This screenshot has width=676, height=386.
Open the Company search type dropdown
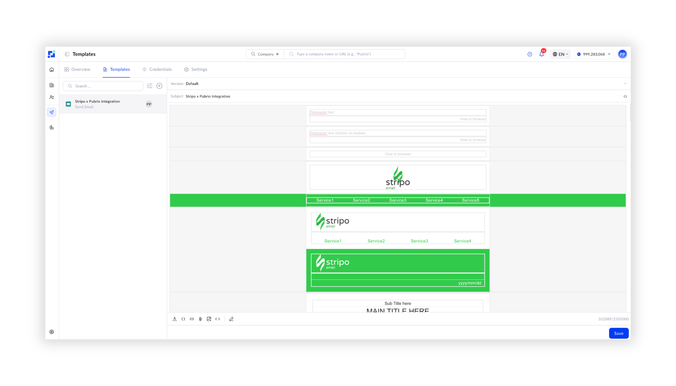[265, 54]
